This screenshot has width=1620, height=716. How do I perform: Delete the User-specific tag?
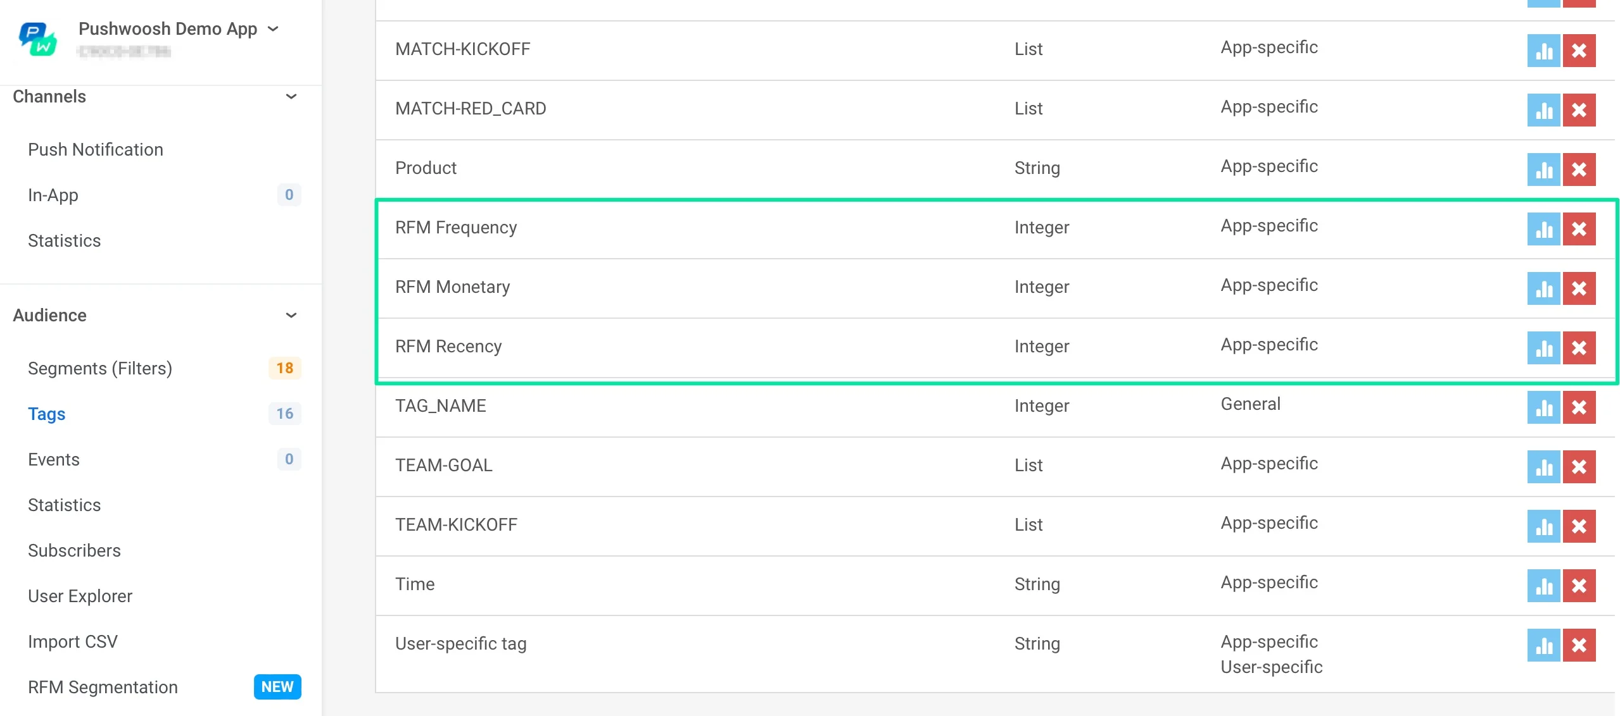pos(1579,646)
